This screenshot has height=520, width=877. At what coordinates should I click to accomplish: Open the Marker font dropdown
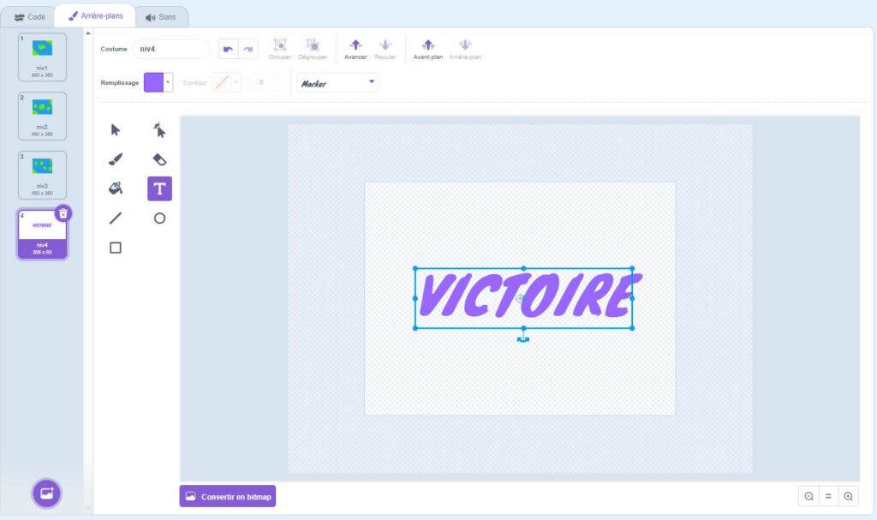click(x=337, y=82)
